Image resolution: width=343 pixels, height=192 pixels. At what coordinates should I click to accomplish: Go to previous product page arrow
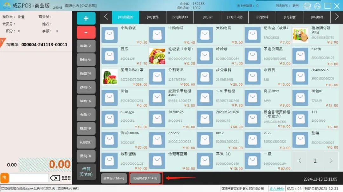(x=300, y=161)
